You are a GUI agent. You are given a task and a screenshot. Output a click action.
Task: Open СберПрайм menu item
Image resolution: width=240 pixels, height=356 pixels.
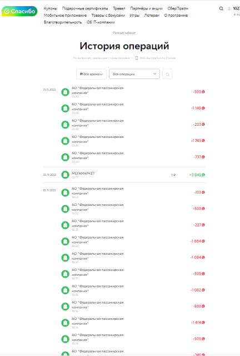(178, 8)
